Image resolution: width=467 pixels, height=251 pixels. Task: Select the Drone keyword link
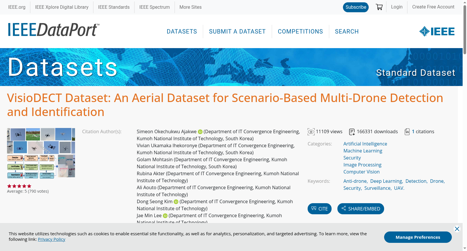(x=437, y=181)
